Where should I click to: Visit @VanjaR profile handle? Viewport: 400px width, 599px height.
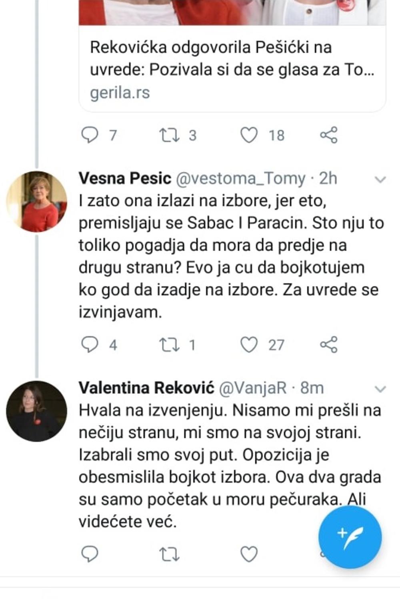click(x=253, y=388)
